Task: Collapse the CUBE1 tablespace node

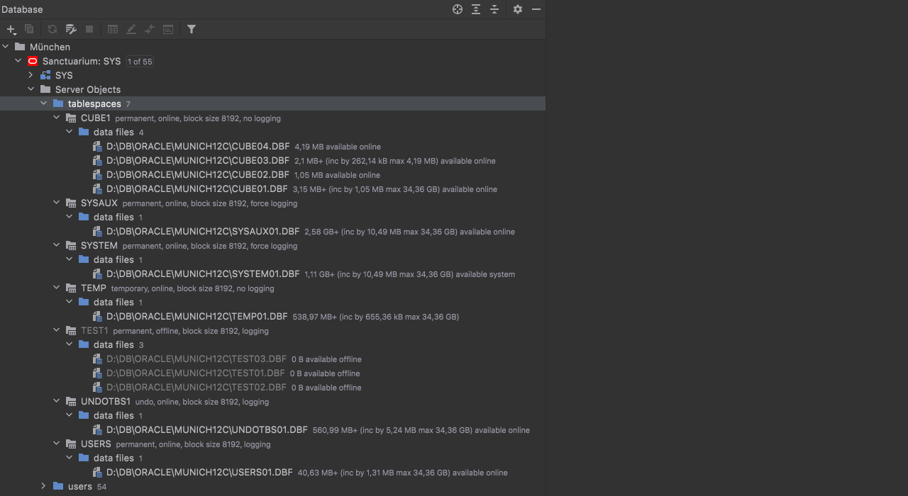Action: (57, 118)
